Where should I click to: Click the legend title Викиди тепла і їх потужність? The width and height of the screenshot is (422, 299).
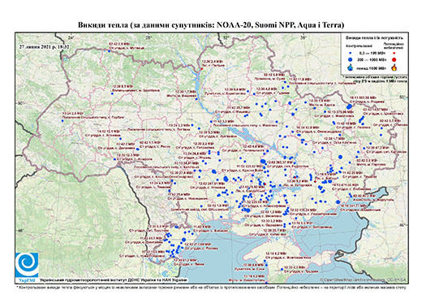tap(374, 37)
